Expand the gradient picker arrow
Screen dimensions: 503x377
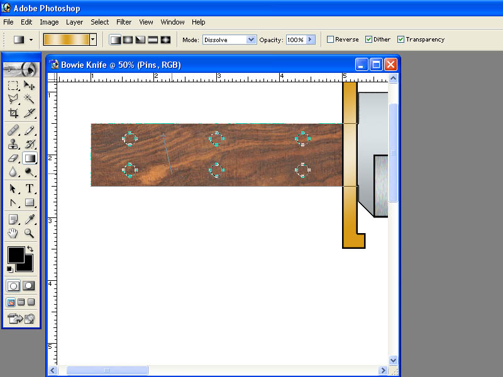point(92,40)
